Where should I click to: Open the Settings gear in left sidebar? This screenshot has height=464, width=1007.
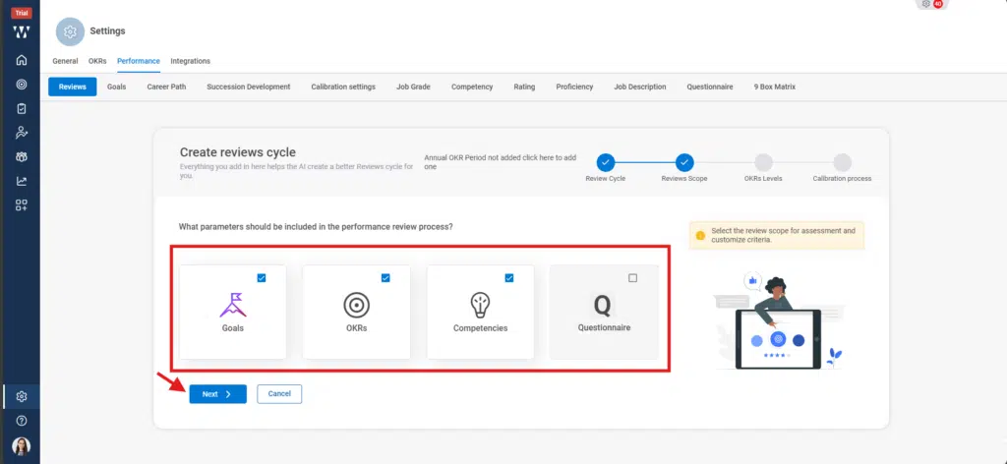point(21,396)
